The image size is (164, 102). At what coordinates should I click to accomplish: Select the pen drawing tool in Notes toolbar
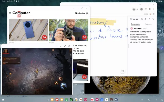click(x=146, y=9)
